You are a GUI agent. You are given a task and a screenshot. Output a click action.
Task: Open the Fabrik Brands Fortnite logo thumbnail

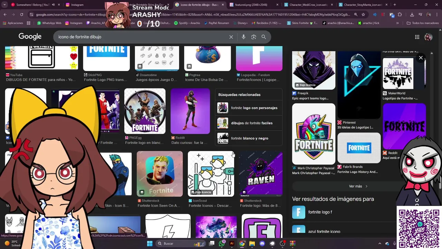click(359, 148)
